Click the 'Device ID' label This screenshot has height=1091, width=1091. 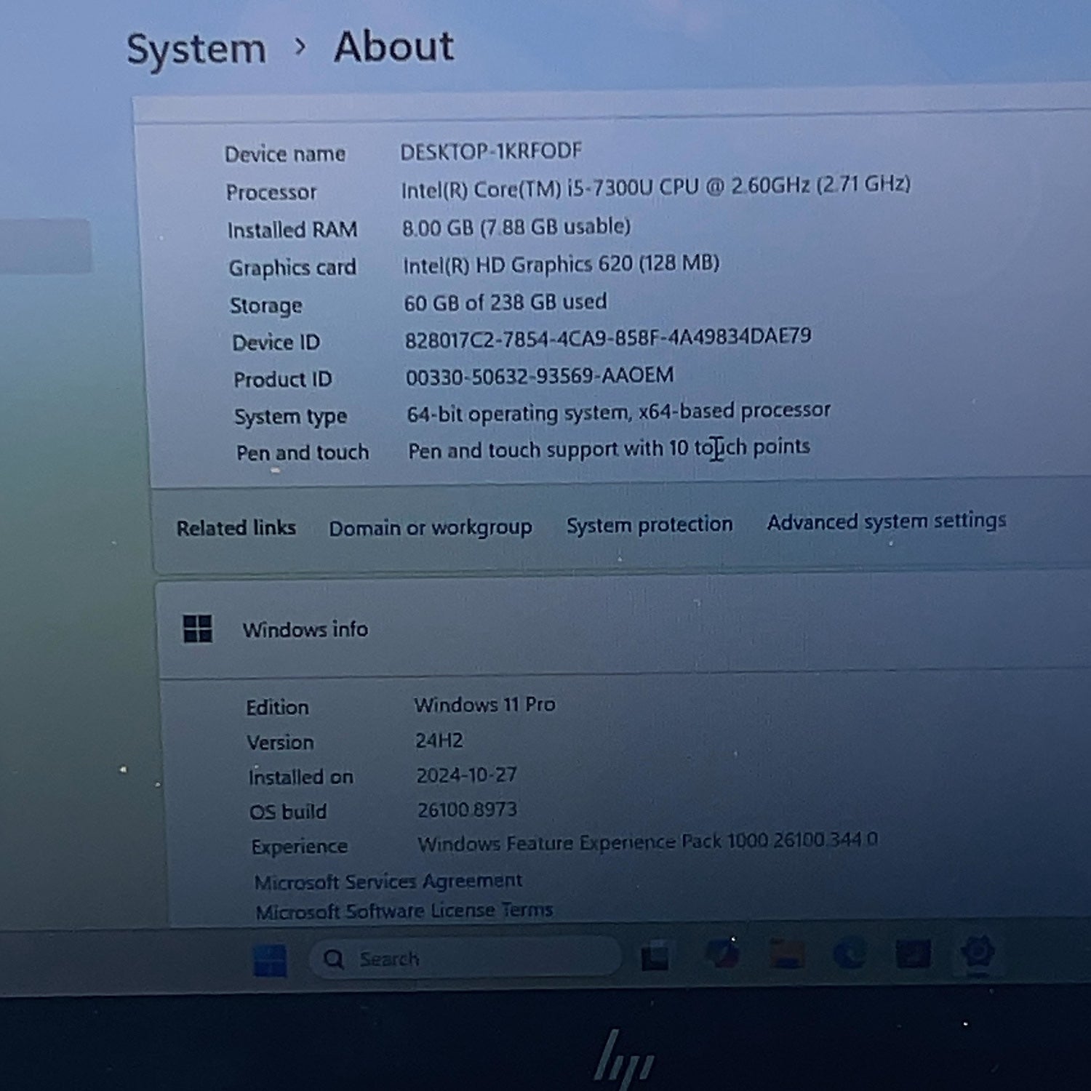[276, 343]
